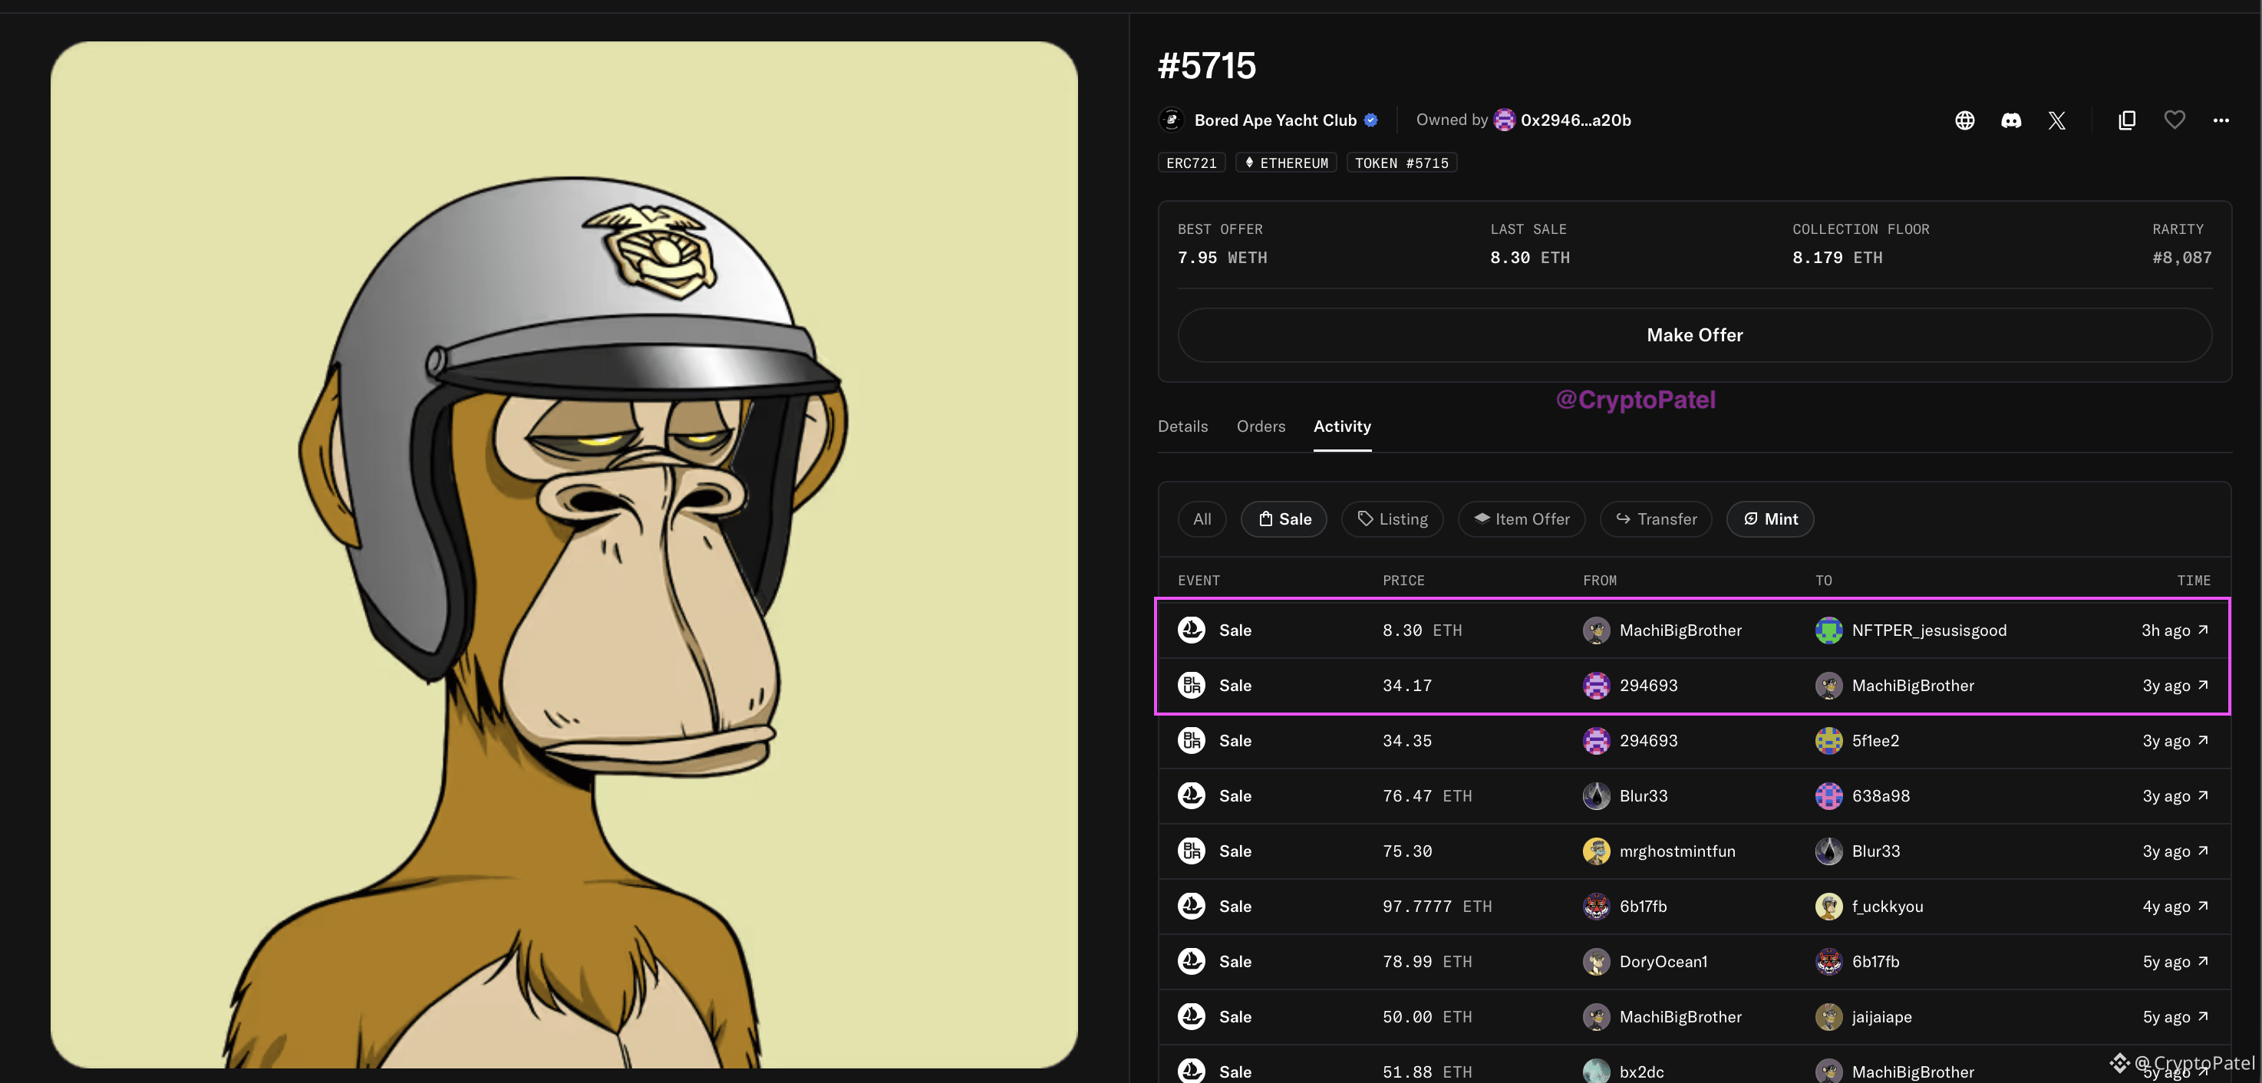Toggle the Listing activity filter
2262x1083 pixels.
tap(1393, 518)
